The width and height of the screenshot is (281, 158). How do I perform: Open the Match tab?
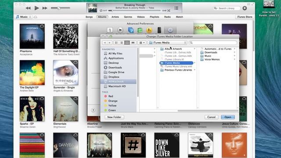pyautogui.click(x=180, y=17)
